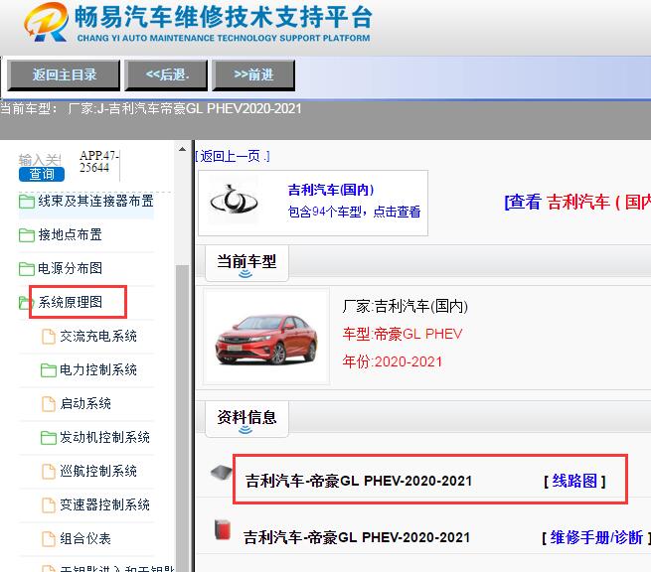
Task: Click folder icon beside 电源分布图
Action: pos(27,269)
